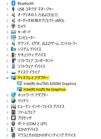
Task: Click the speaker icon for オーディオ処理オブジェクト (APO)
Action: [x=13, y=20]
